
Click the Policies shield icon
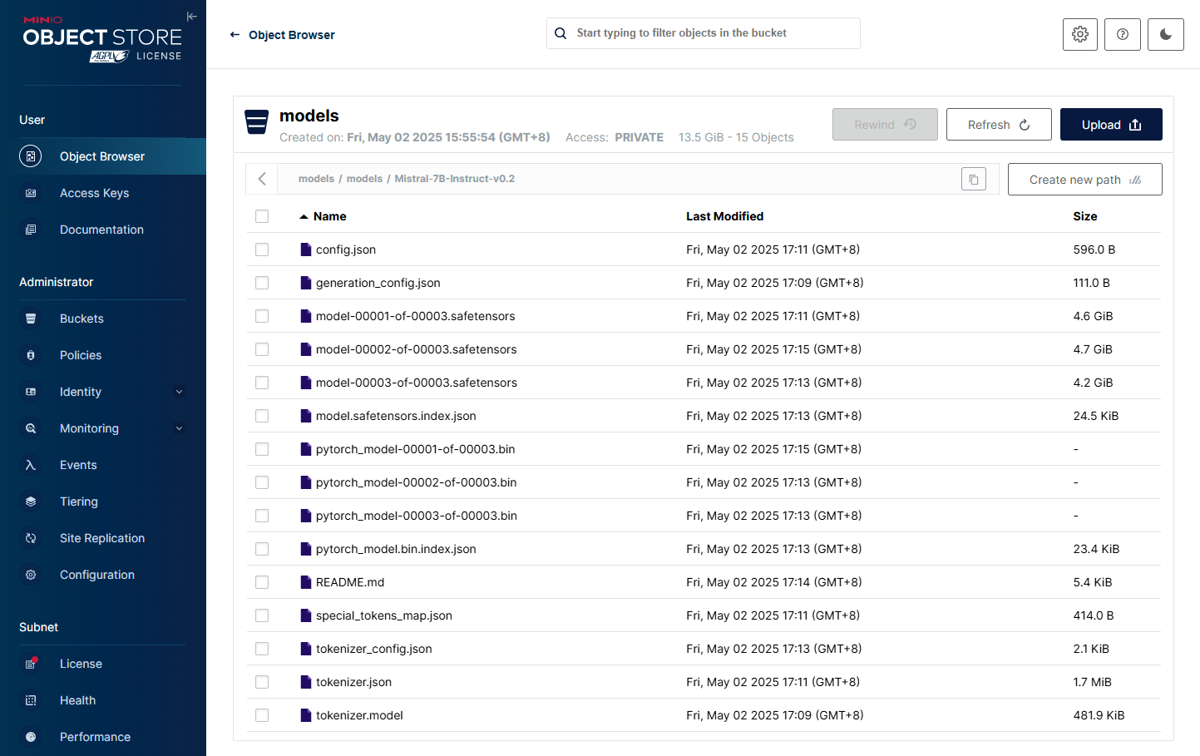click(31, 355)
